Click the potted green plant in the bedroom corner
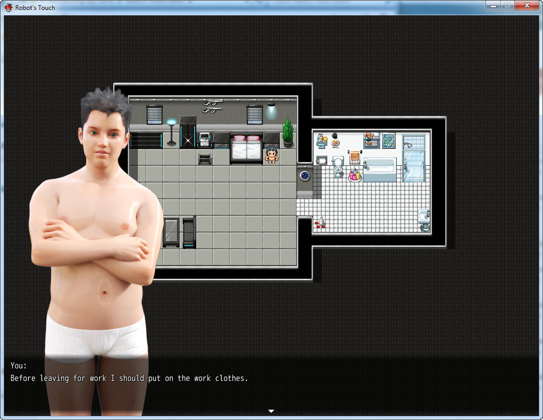The height and width of the screenshot is (420, 543). tap(288, 132)
